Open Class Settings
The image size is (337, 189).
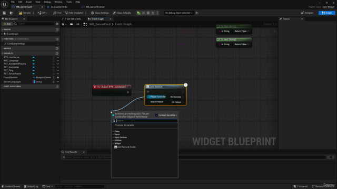(100, 13)
